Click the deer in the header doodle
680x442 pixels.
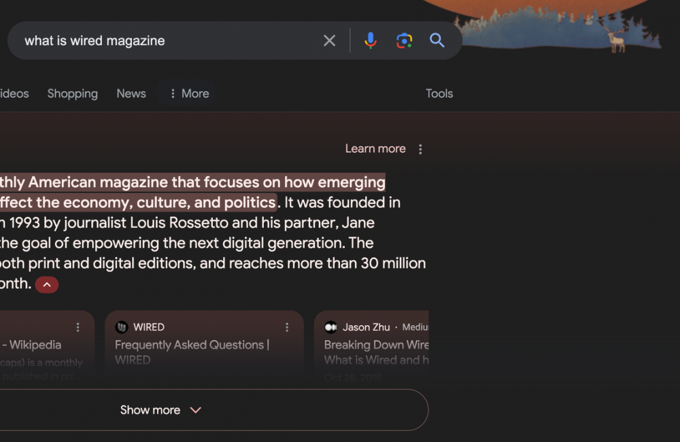[617, 42]
